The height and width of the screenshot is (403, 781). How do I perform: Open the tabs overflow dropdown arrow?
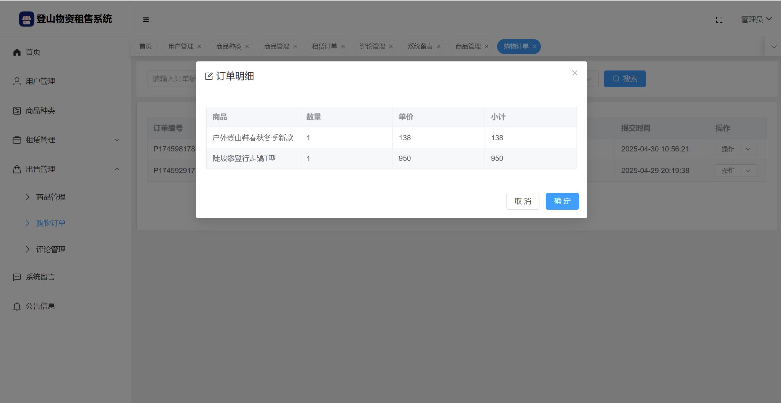(x=774, y=46)
